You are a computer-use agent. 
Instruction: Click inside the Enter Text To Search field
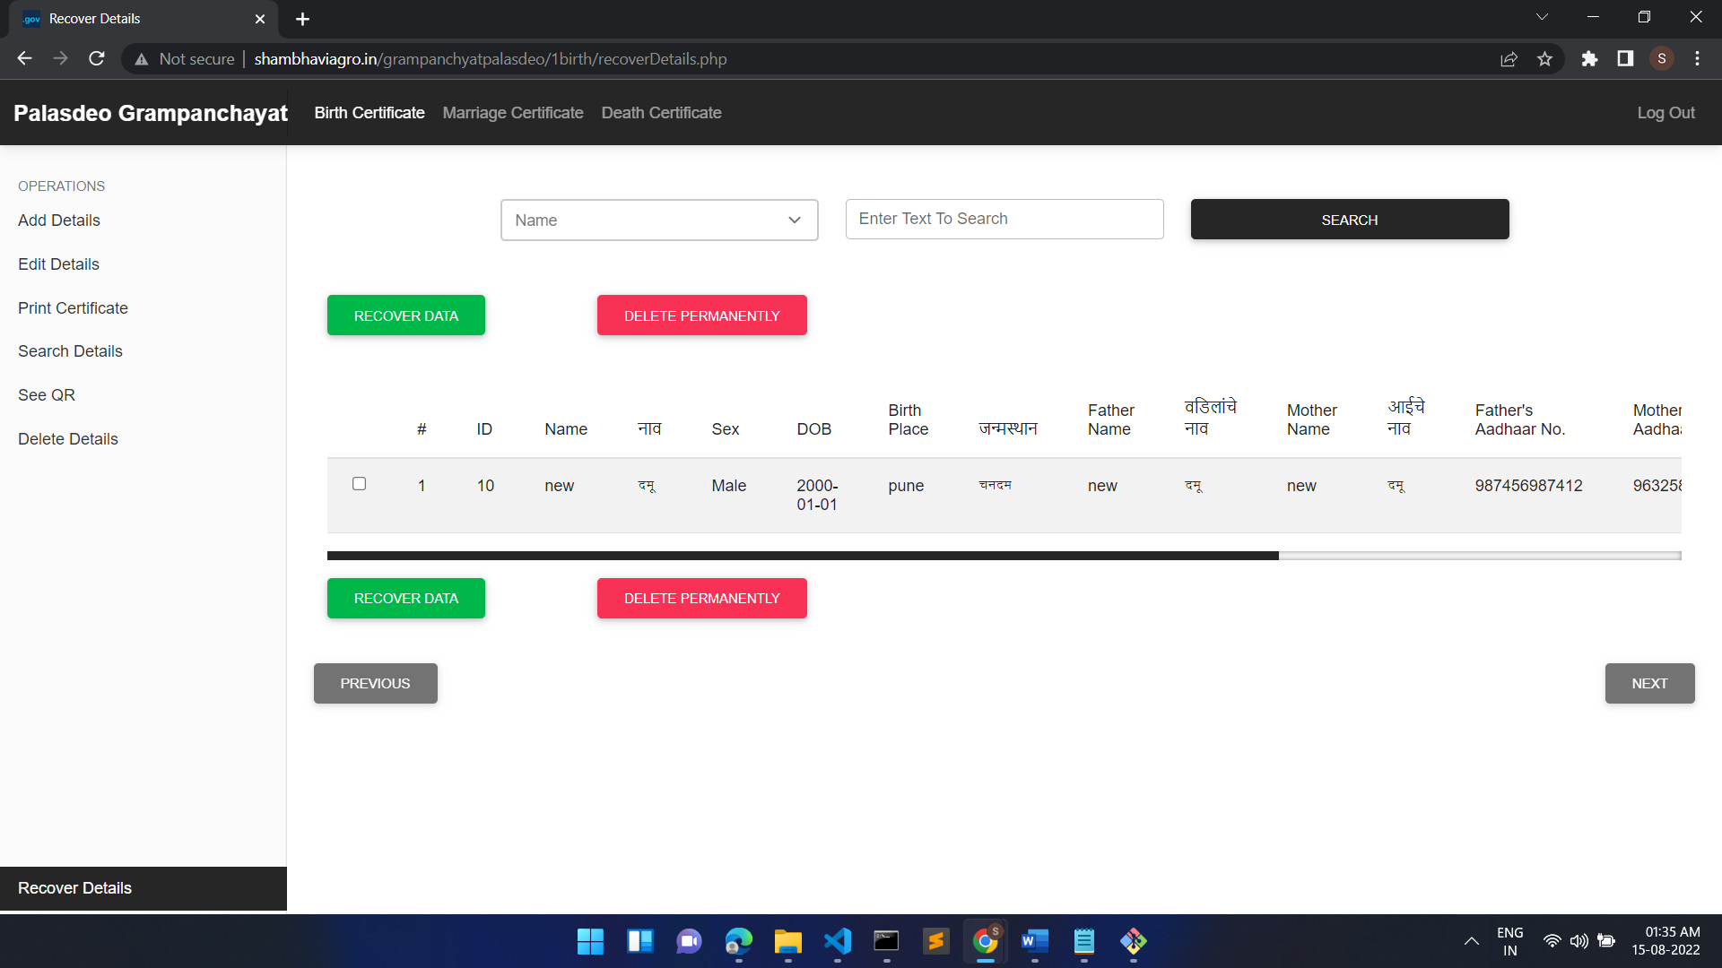[x=1004, y=219]
